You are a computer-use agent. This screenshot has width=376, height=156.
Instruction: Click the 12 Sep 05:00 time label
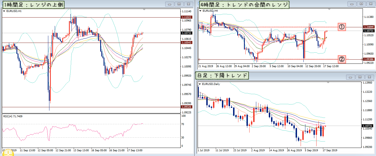tap(45, 150)
